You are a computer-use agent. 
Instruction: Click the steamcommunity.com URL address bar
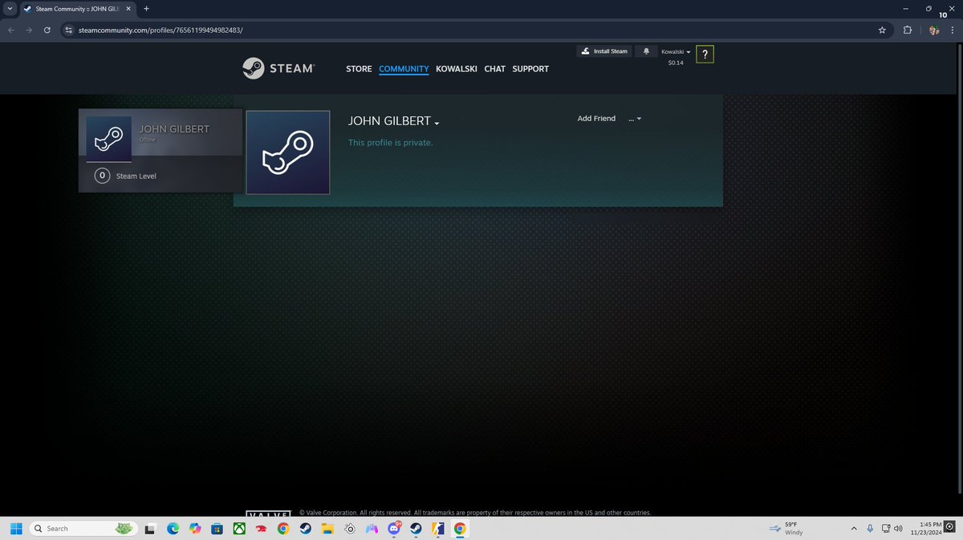point(473,30)
